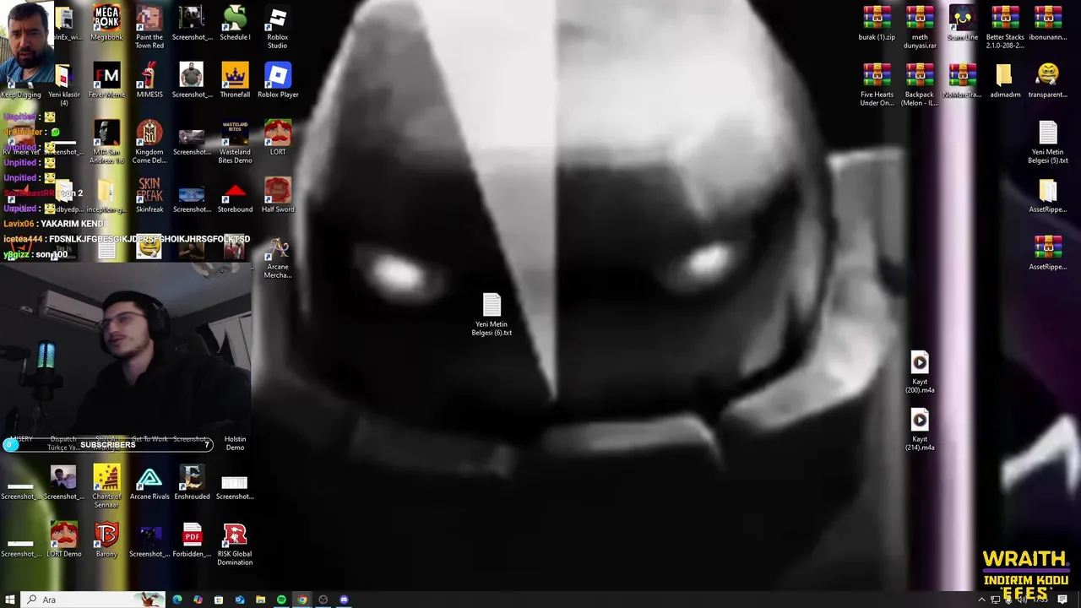Open the Windows Start menu

tap(10, 600)
